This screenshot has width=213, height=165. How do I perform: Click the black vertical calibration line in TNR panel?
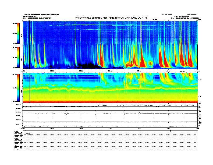[30, 88]
